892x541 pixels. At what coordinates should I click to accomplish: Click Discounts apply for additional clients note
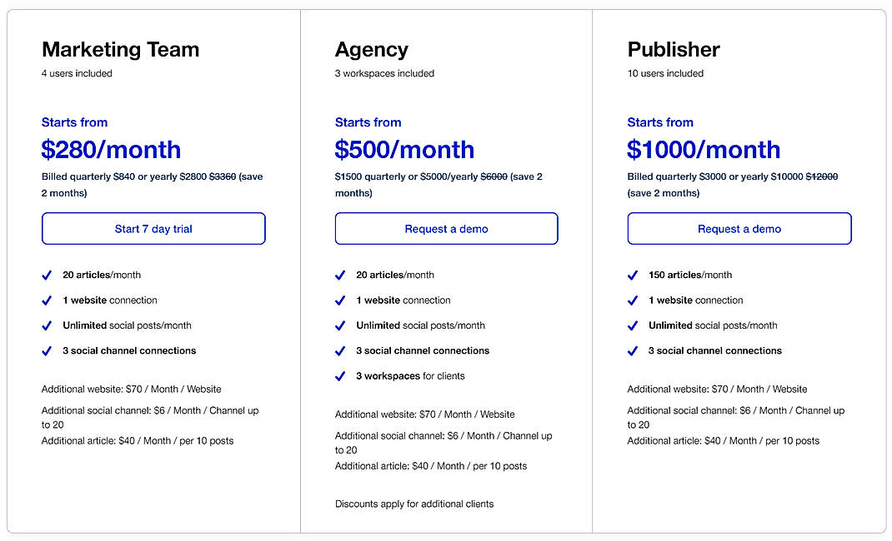pyautogui.click(x=414, y=504)
